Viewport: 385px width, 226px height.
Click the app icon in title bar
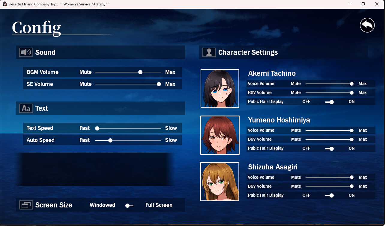coord(5,4)
